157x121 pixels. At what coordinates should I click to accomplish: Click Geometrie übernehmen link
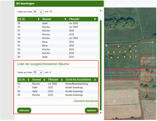(x=86, y=101)
